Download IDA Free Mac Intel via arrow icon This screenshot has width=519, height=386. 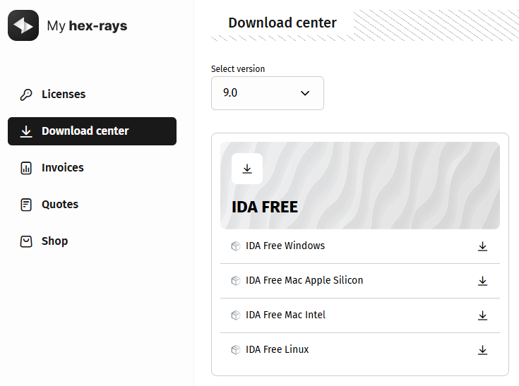(482, 315)
